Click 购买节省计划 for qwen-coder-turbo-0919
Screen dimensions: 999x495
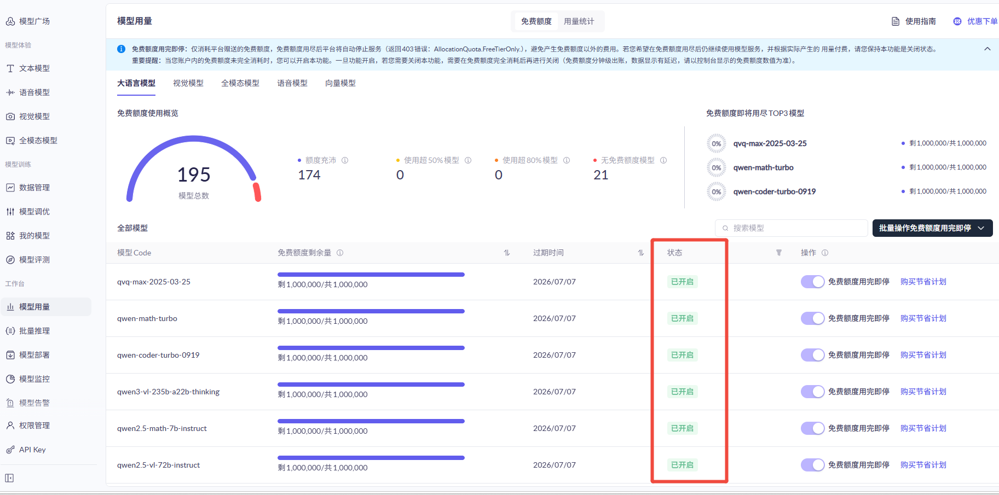coord(923,355)
